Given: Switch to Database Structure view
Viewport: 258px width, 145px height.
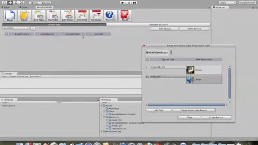Looking at the screenshot, I should [x=158, y=25].
